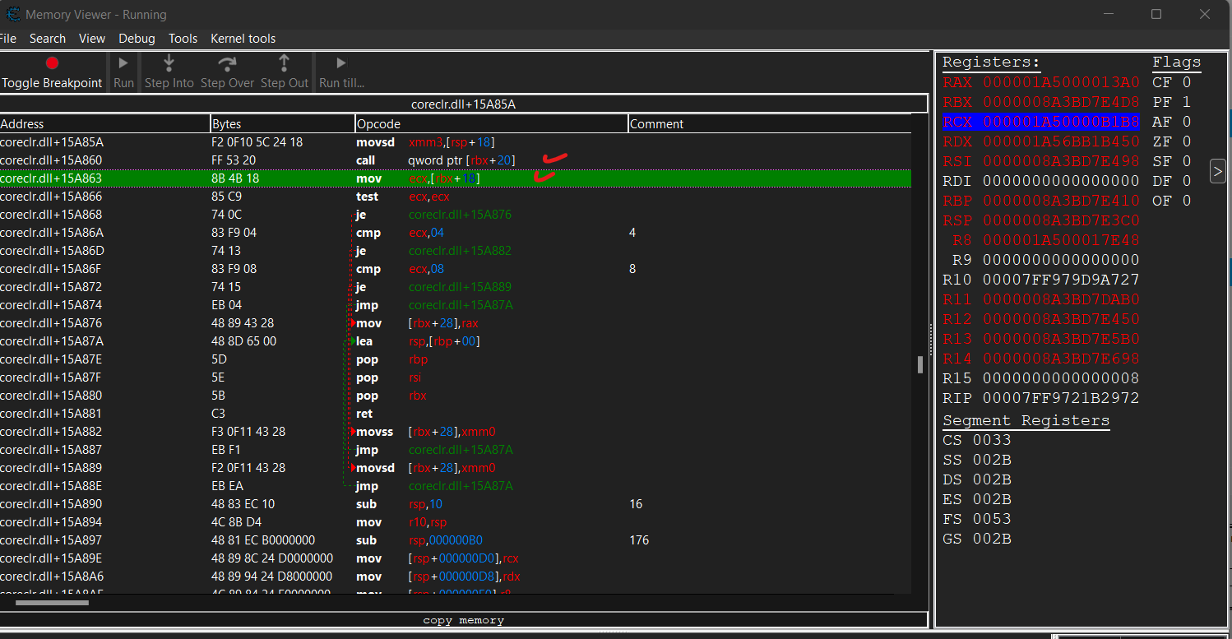Click the Opcode column header
1232x639 pixels.
click(492, 124)
